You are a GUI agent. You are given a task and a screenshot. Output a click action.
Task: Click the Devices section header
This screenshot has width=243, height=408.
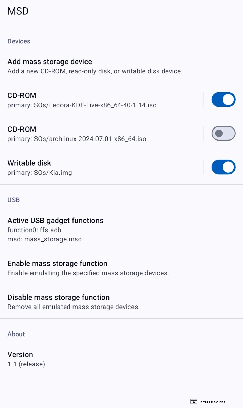19,41
